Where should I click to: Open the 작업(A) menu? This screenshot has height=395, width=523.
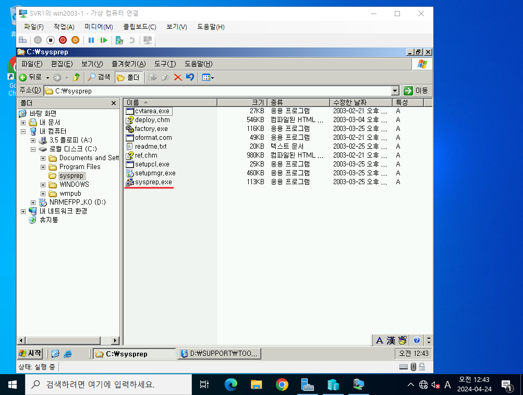pyautogui.click(x=64, y=27)
